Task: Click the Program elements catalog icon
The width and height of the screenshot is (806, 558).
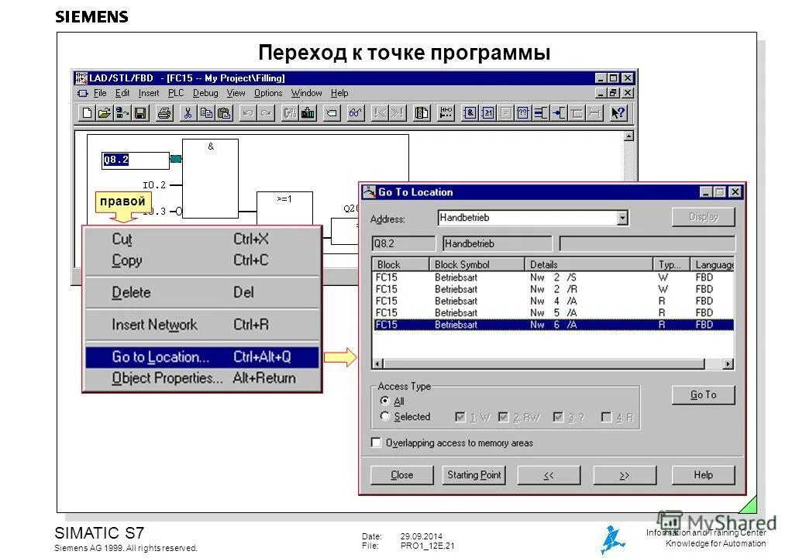Action: (422, 112)
